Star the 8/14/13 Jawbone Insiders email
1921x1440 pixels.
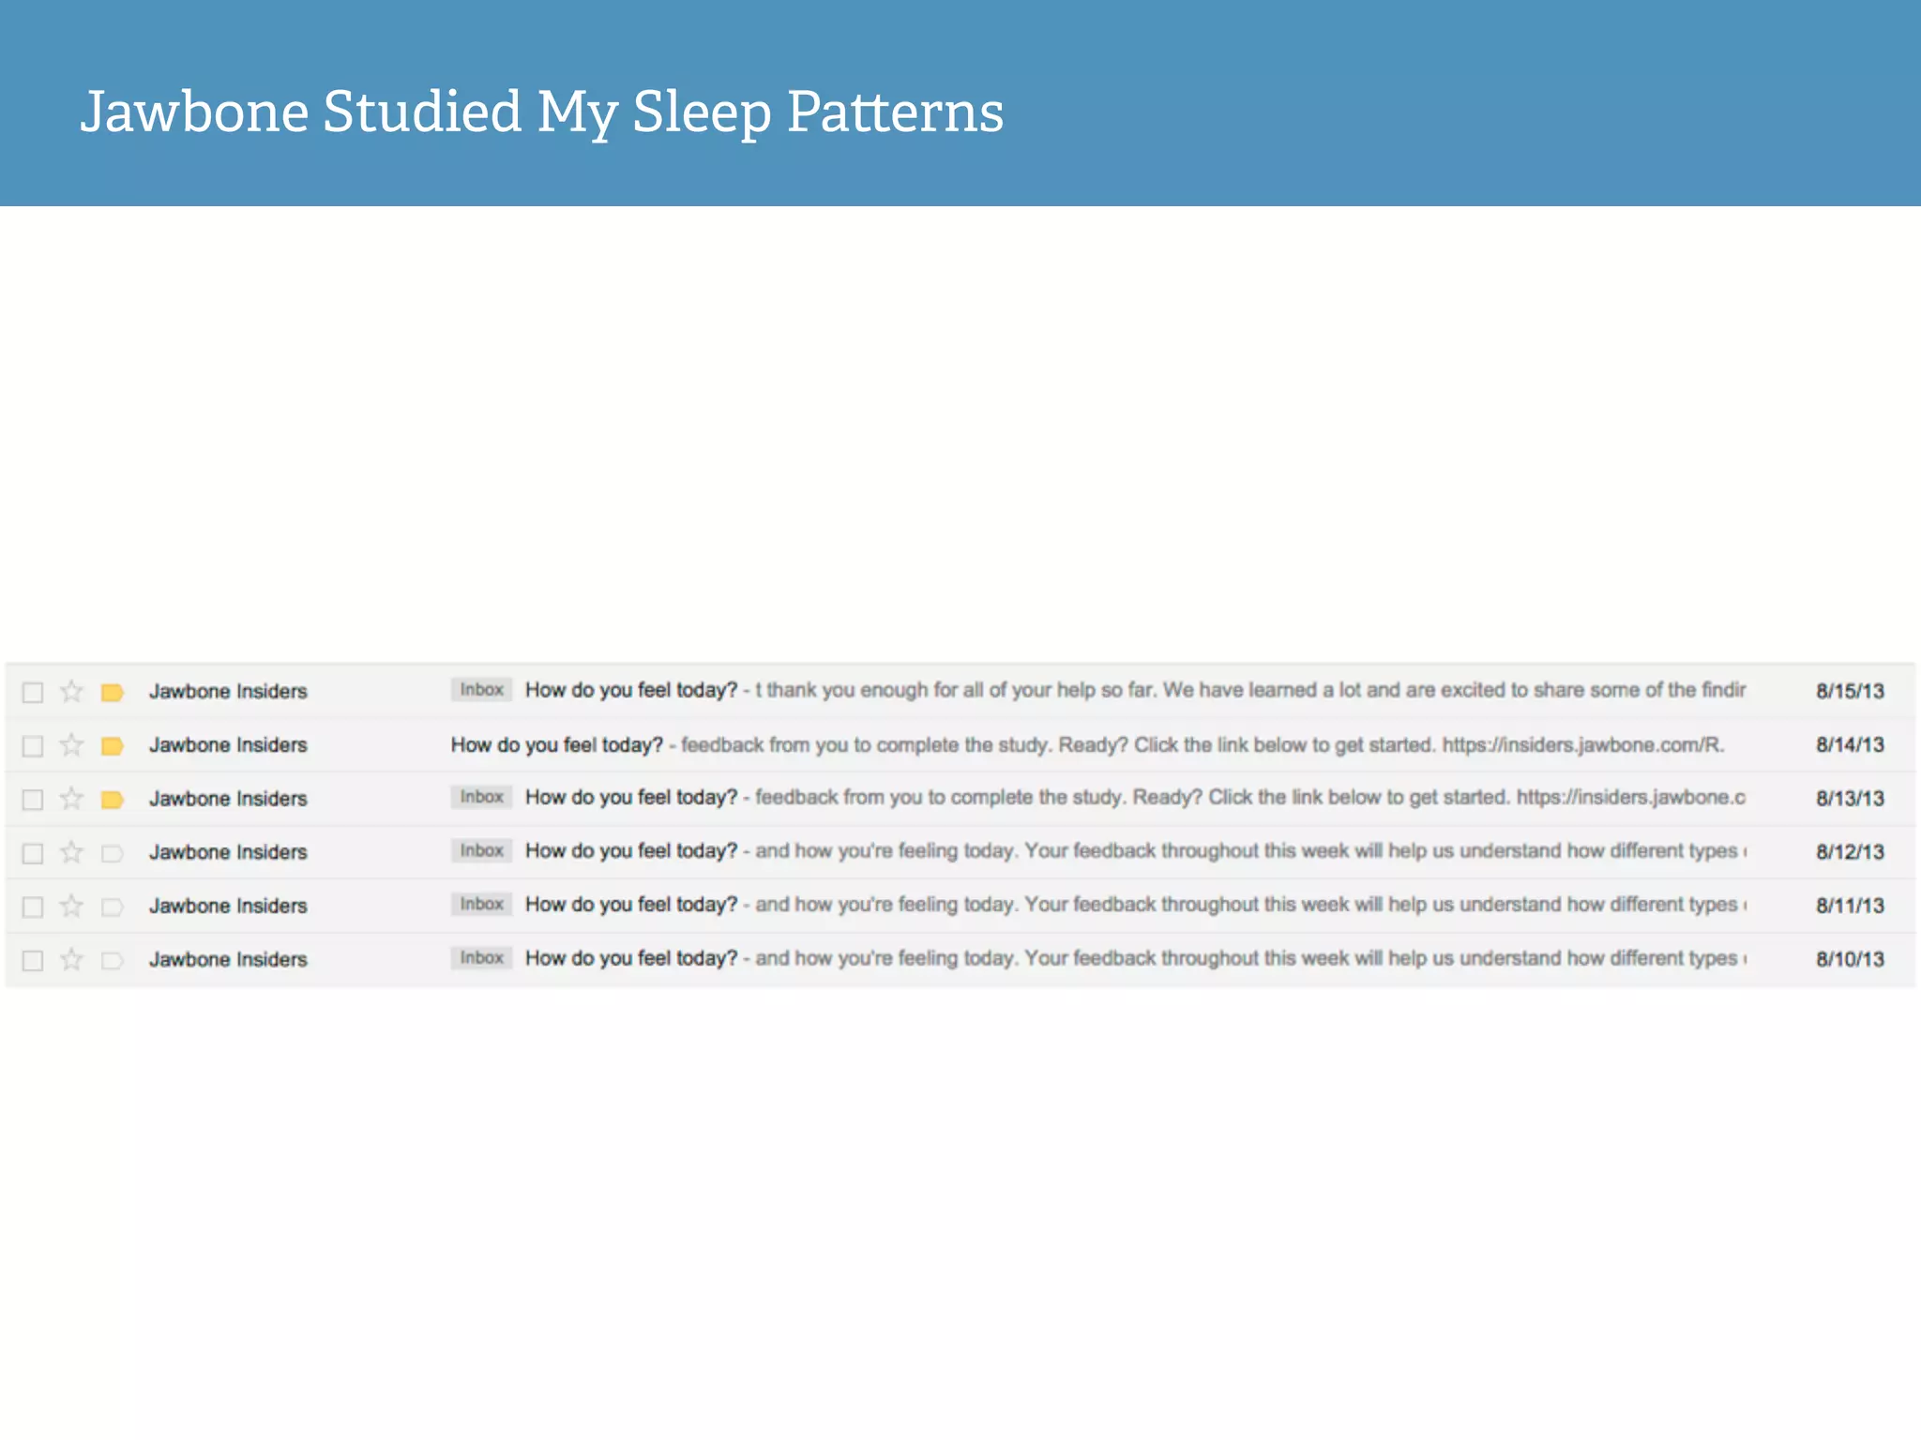tap(71, 745)
